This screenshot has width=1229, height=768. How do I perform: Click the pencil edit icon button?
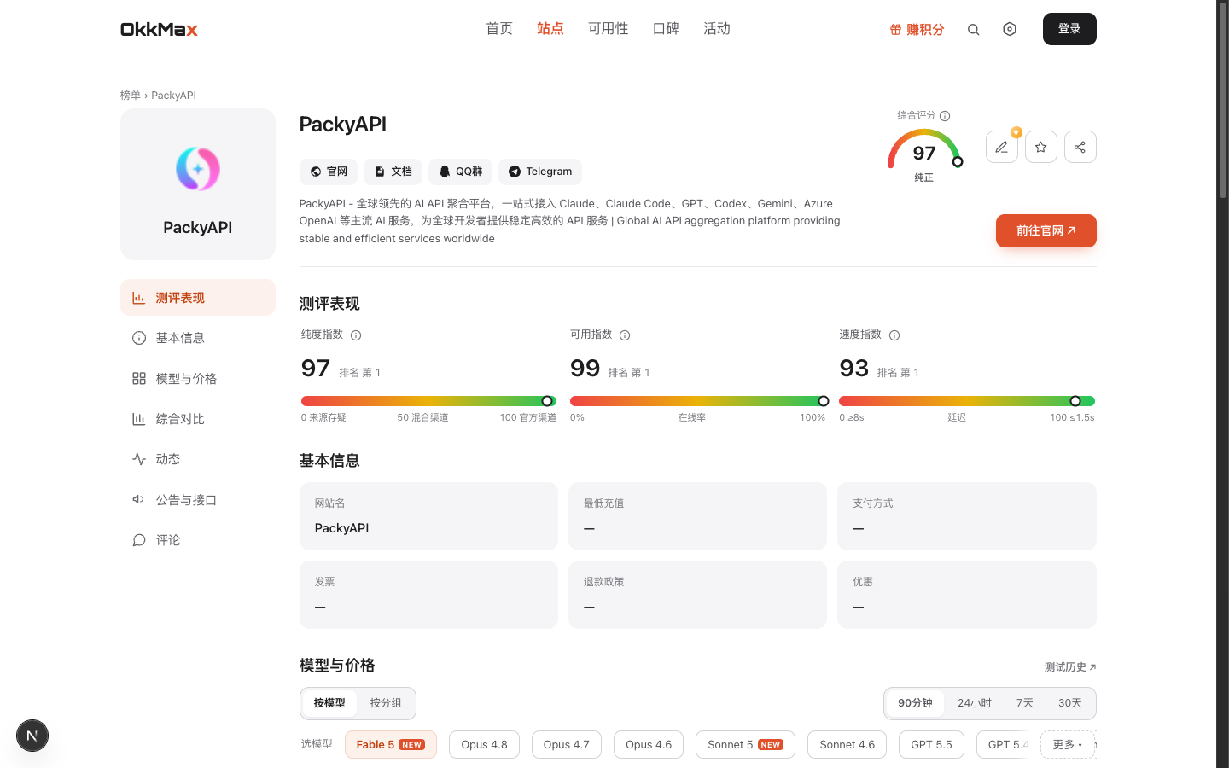1002,147
